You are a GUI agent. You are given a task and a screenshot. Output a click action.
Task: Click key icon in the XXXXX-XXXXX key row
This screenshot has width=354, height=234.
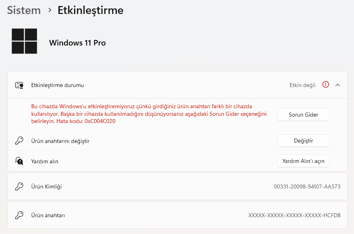tap(19, 215)
